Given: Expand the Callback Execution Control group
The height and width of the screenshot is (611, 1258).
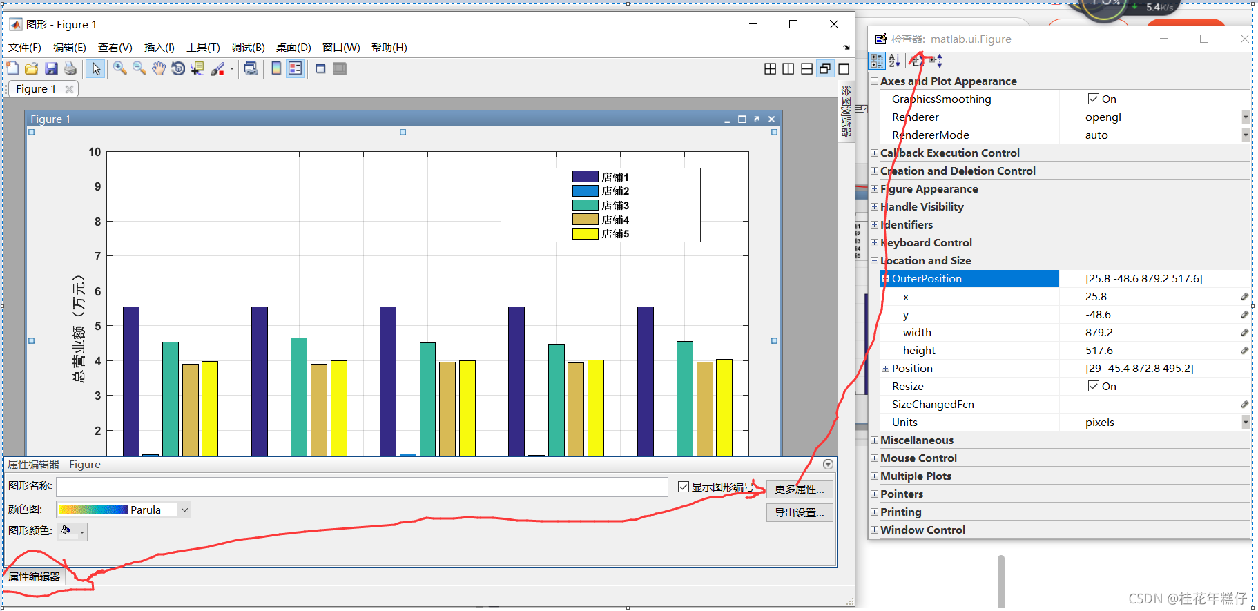Looking at the screenshot, I should pyautogui.click(x=875, y=153).
